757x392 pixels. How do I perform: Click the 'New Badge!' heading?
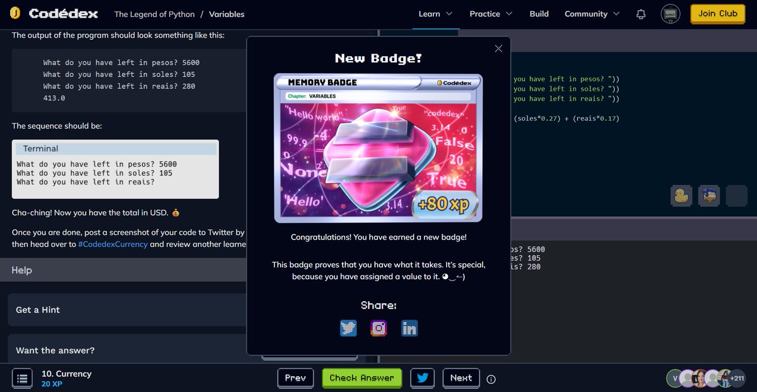coord(378,59)
